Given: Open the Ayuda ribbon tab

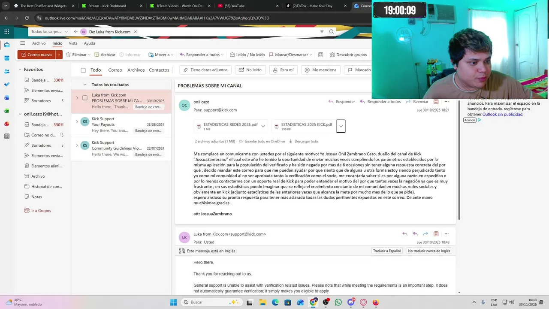Looking at the screenshot, I should 89,43.
